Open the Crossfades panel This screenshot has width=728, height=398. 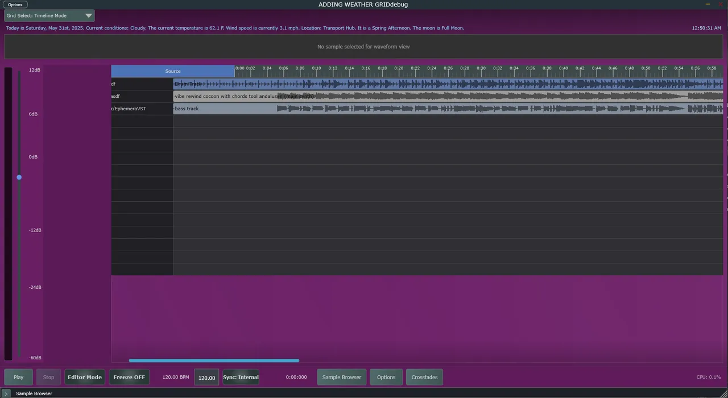pos(424,377)
